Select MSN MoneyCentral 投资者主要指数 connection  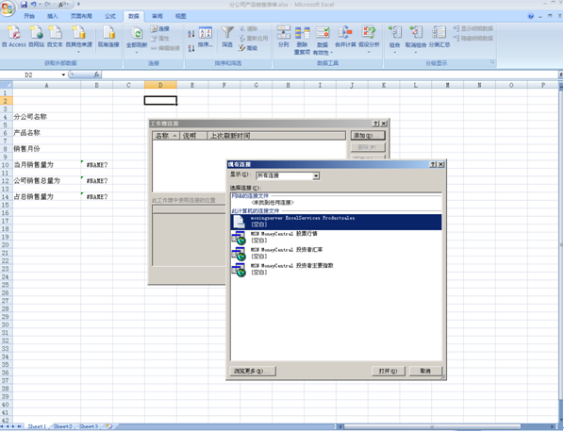336,270
